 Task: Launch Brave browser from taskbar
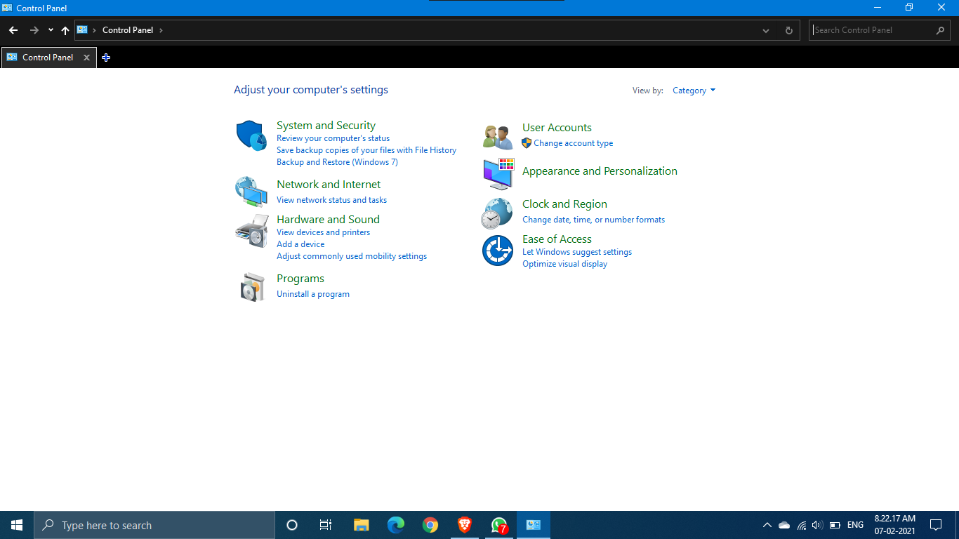465,525
